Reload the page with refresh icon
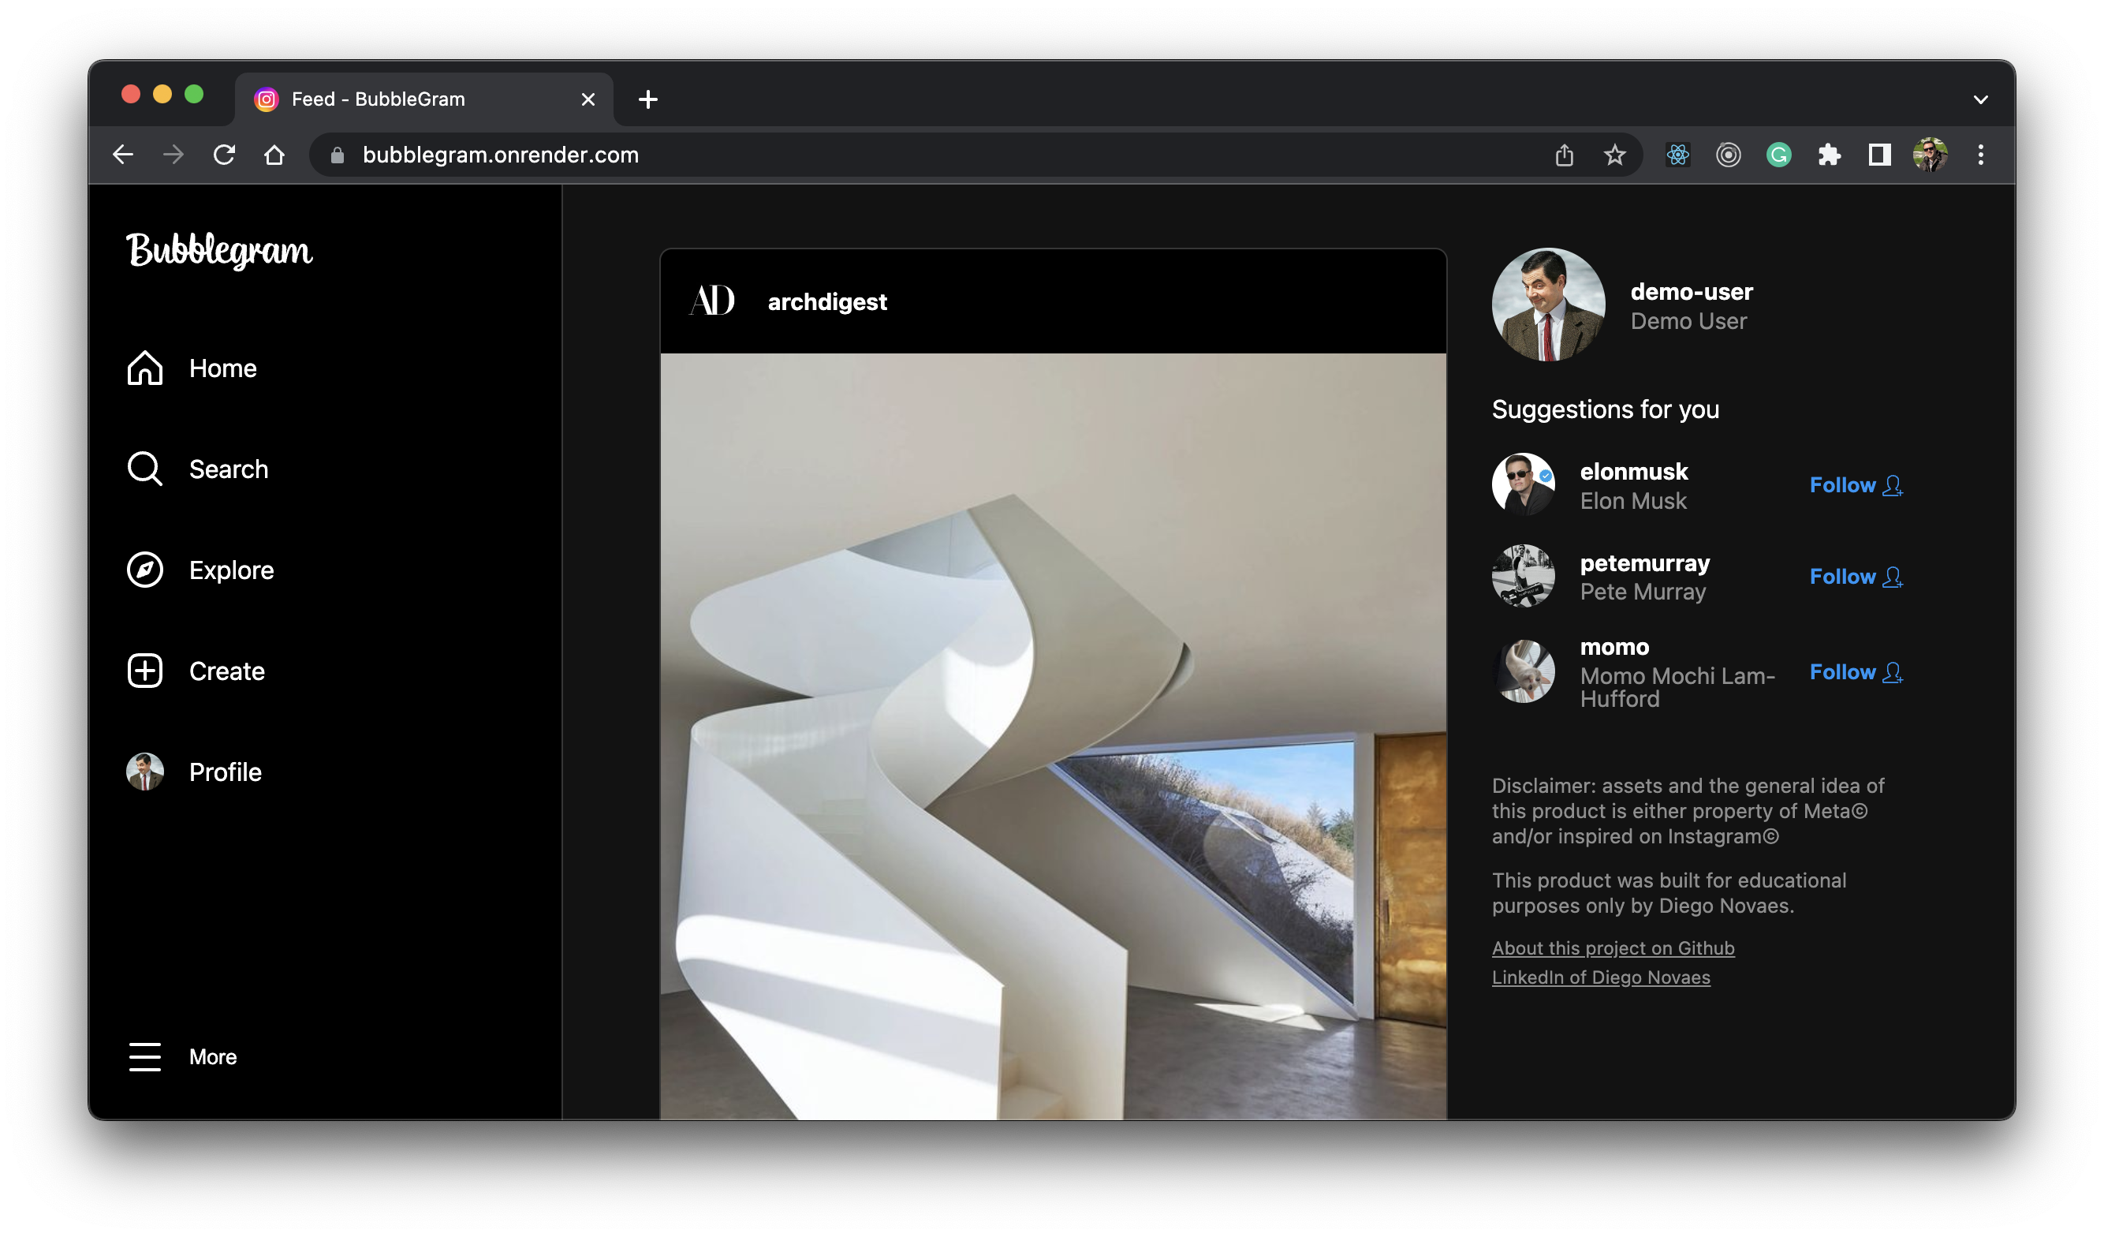2104x1237 pixels. tap(224, 155)
